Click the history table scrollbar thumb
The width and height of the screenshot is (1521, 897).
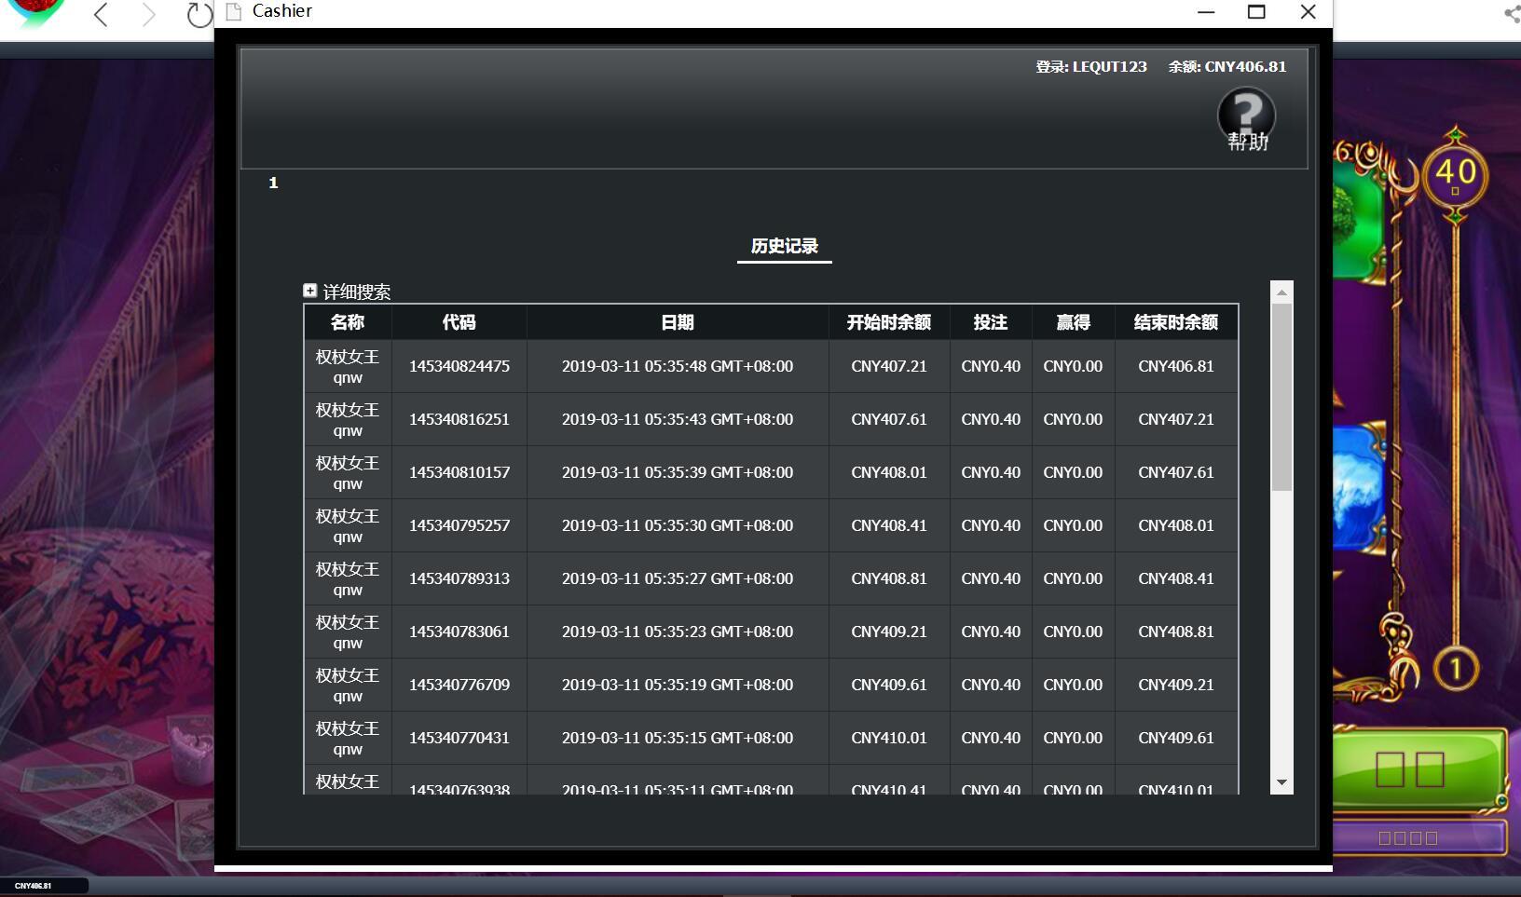1281,397
